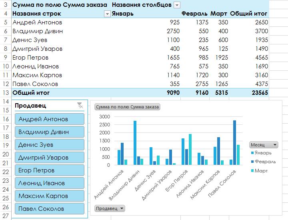Viewport: 288px width, 220px height.
Task: Click the February total value 9160
Action: (195, 93)
